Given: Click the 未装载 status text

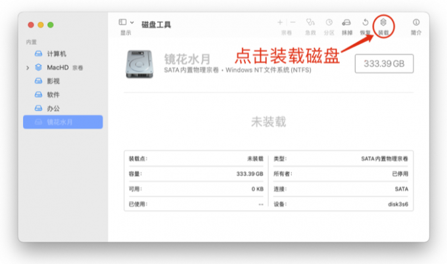Looking at the screenshot, I should [268, 121].
